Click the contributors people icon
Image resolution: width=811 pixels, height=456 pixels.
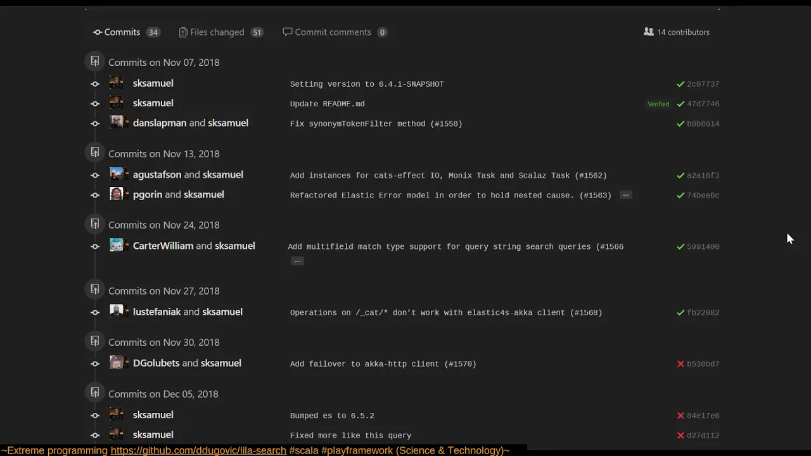tap(648, 32)
